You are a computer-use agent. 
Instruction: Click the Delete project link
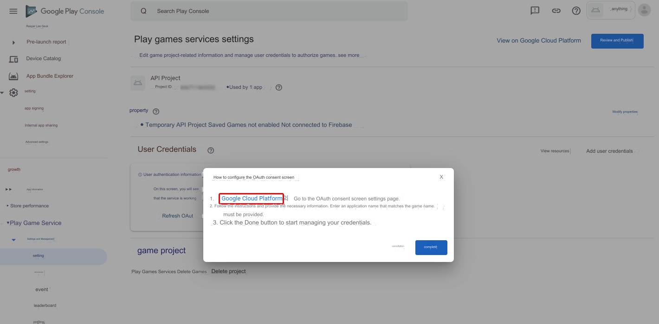tap(229, 271)
